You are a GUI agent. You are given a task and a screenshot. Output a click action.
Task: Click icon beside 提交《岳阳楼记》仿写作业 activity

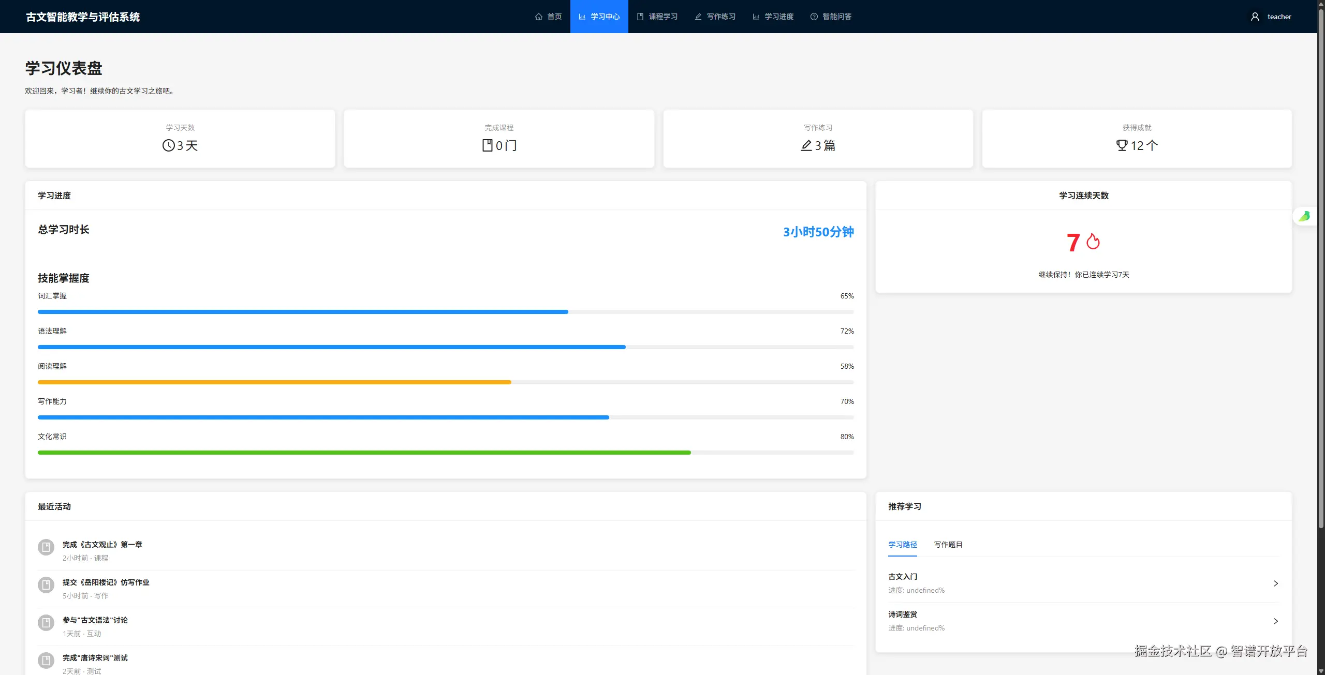coord(46,585)
